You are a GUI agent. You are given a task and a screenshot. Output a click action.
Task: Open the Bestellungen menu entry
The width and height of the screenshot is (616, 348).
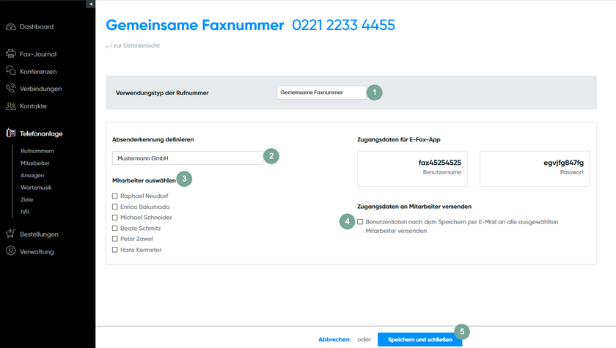(39, 234)
